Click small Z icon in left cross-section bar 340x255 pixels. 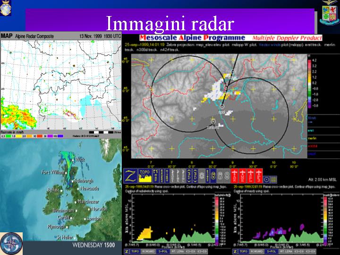tap(127, 252)
